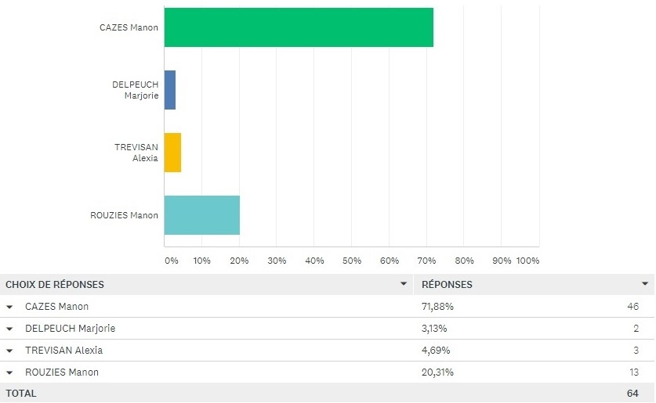Screen dimensions: 656x403
Task: Expand the DELPEUCH Marjorie row arrow
Action: tap(10, 329)
